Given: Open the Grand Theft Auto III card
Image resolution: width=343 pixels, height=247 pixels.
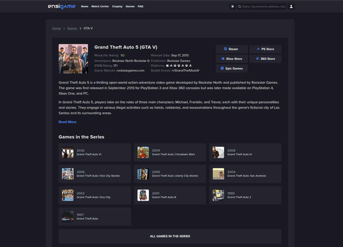Looking at the screenshot, I should [170, 195].
